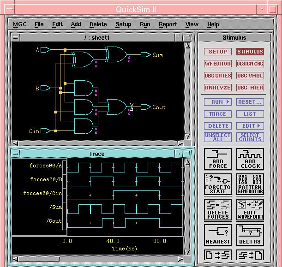Viewport: 282px width, 267px height.
Task: Switch to the WF EDITOR palette
Action: point(217,64)
